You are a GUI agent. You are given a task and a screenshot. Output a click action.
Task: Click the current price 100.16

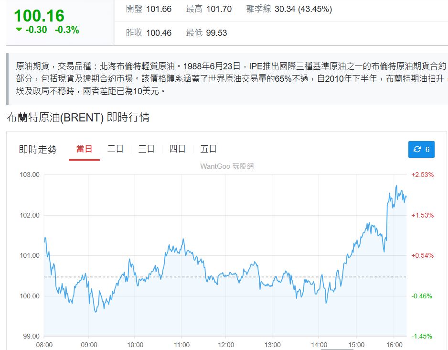(39, 16)
